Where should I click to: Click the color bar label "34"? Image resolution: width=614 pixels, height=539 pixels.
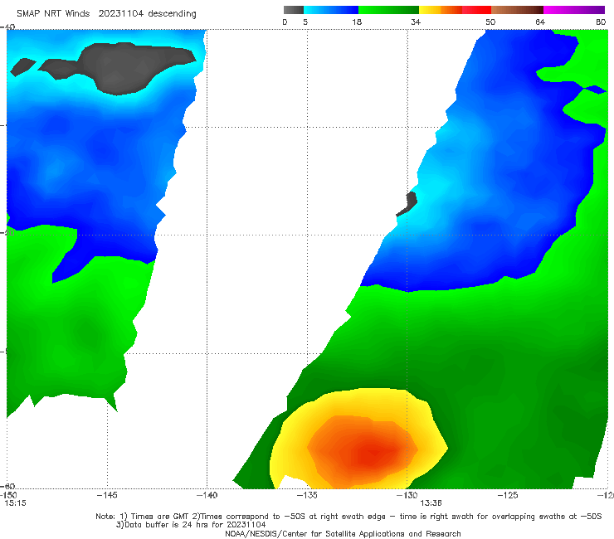click(416, 22)
